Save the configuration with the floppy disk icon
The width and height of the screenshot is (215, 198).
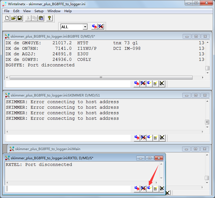coord(20,18)
